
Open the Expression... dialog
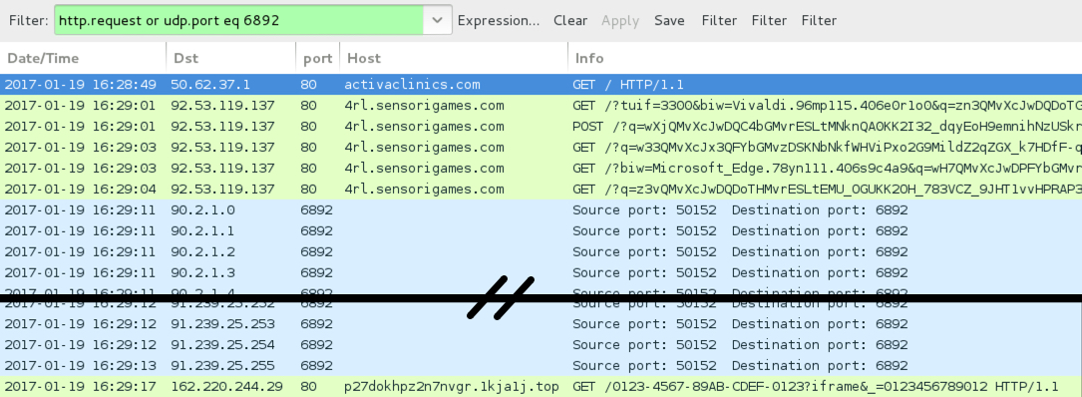click(x=499, y=20)
